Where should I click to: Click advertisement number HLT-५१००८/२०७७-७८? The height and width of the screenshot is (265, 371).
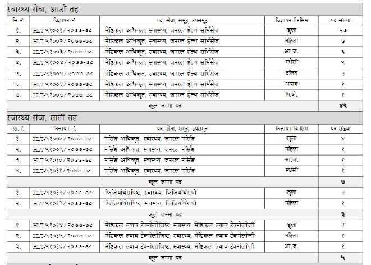(64, 138)
